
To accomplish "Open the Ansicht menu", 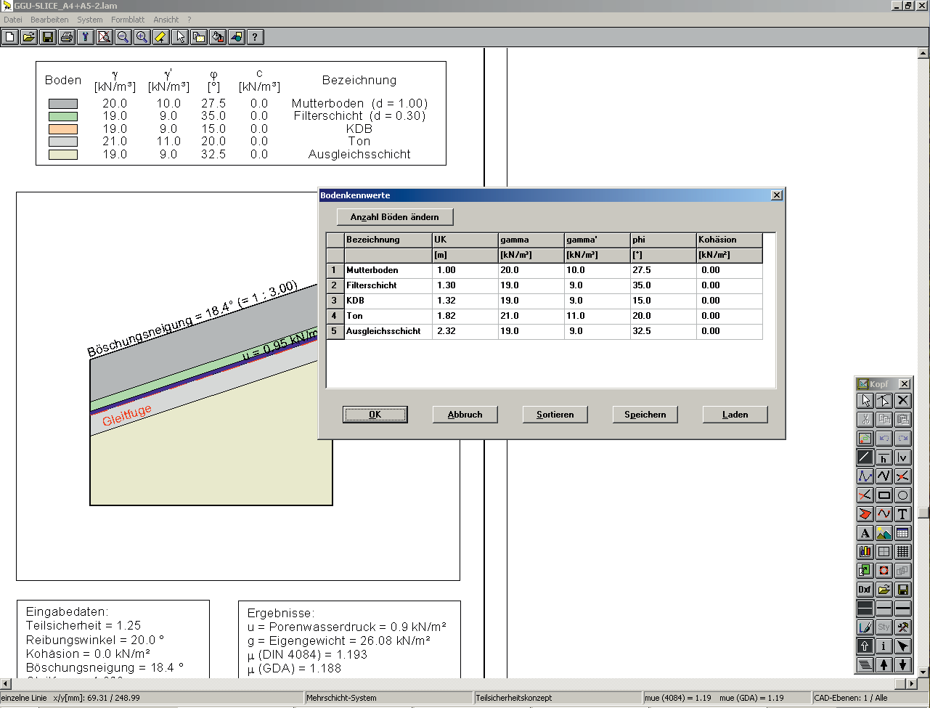I will click(166, 20).
